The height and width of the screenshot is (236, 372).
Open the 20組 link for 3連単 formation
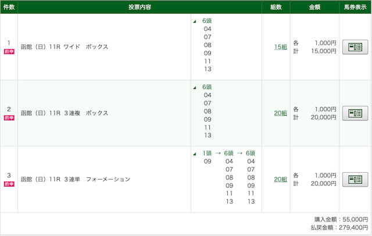point(280,179)
